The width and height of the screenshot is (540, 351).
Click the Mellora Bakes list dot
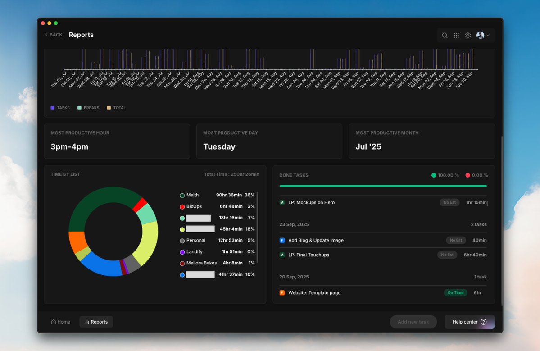coord(182,264)
